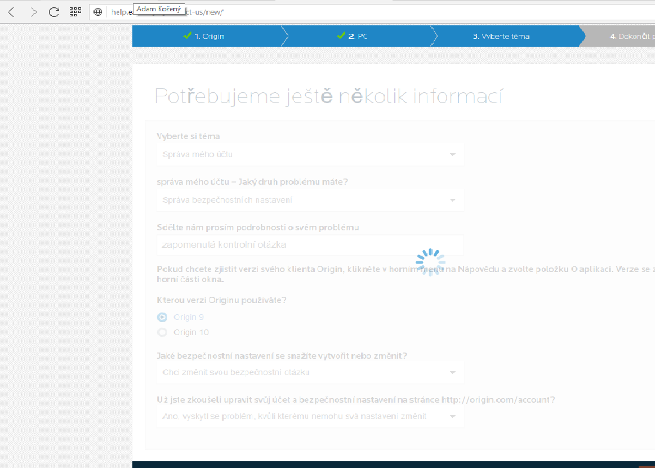
Task: Expand the 'Ano, vyskytl se problém' dropdown
Action: coord(310,416)
